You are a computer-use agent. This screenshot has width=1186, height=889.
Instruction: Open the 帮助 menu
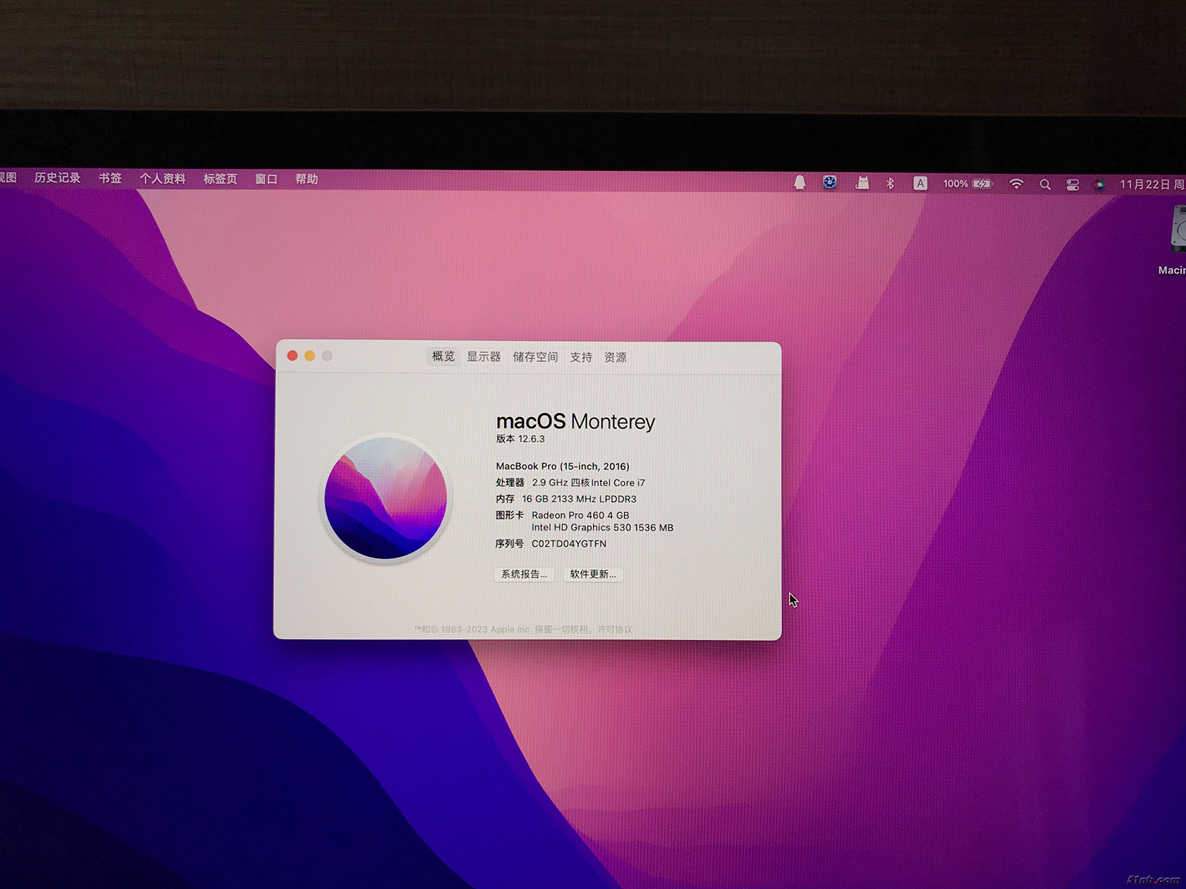click(x=306, y=179)
